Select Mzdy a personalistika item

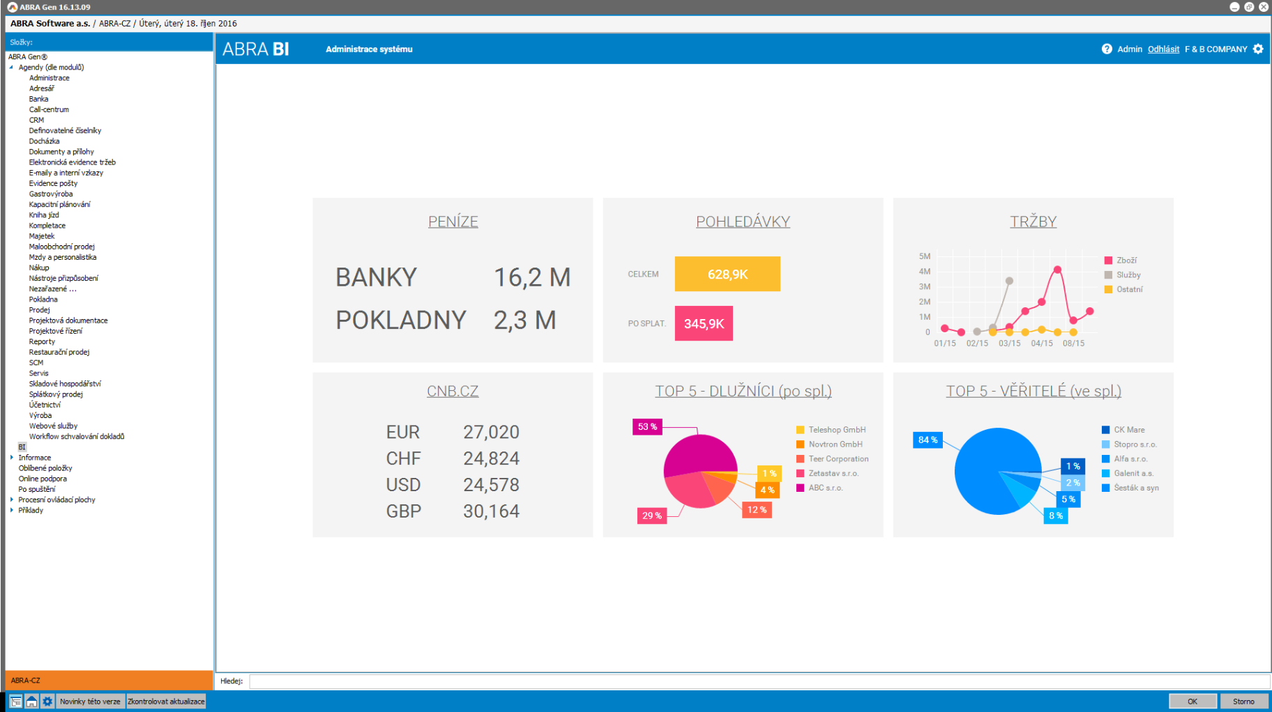point(63,257)
